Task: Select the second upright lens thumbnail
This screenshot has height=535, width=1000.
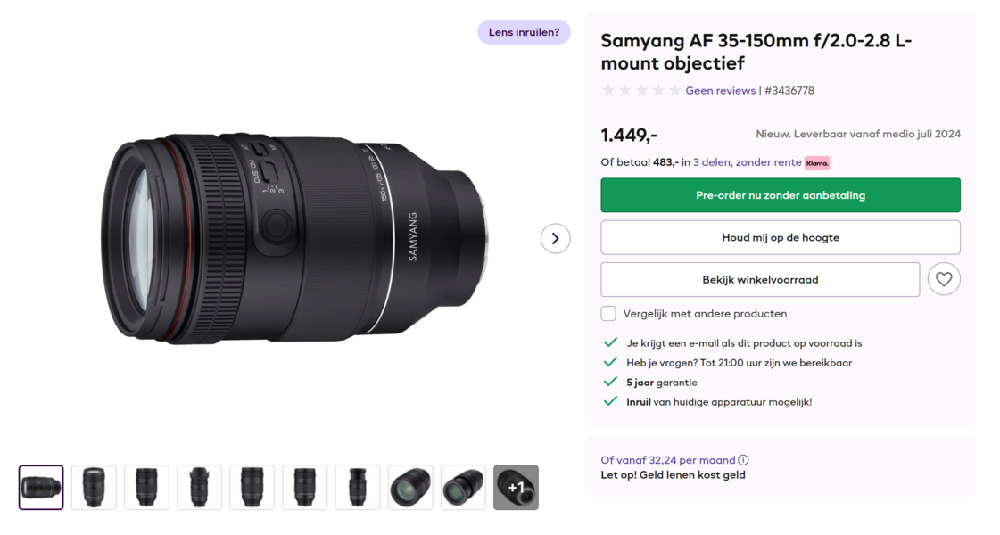Action: (x=94, y=488)
